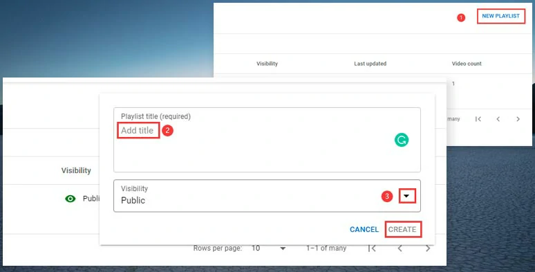Sort by the Last updated column header
Screen dimensions: 535x272
pos(370,64)
